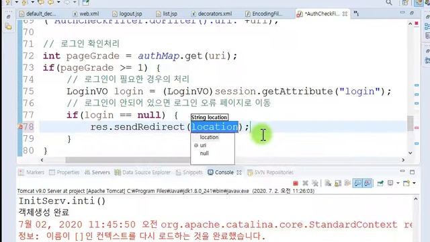430x242 pixels.
Task: Click the red square at overview ruler top
Action: [x=417, y=24]
